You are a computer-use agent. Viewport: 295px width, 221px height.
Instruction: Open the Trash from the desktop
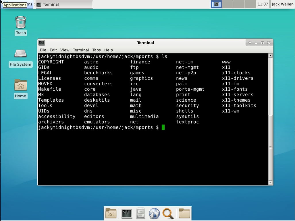20,22
